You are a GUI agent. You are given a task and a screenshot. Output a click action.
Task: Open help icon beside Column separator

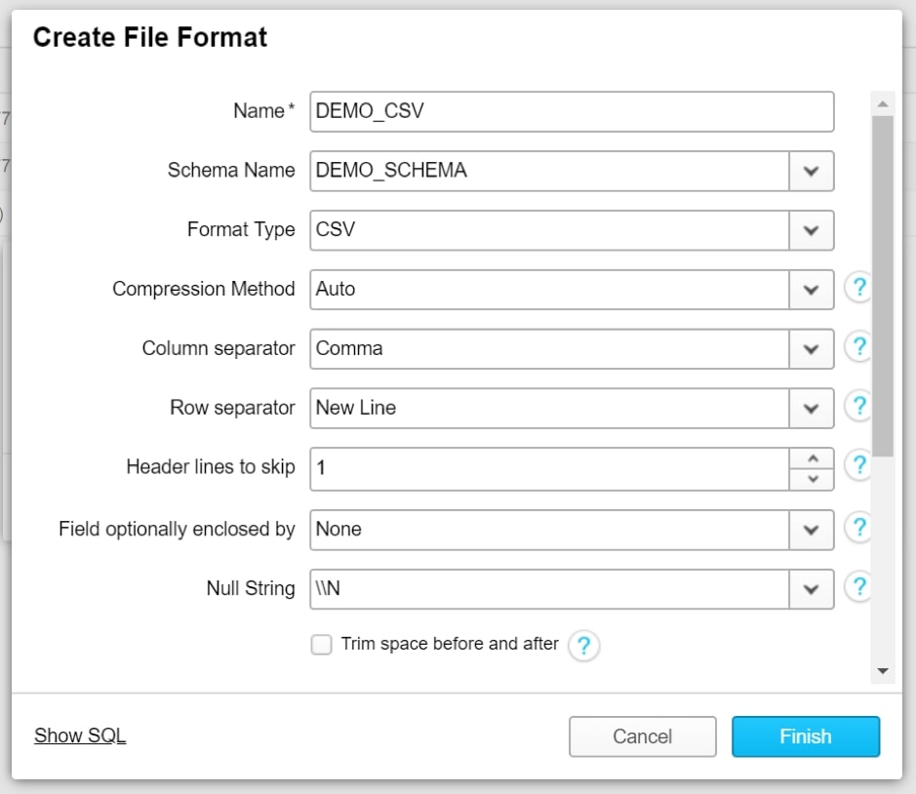[x=858, y=347]
